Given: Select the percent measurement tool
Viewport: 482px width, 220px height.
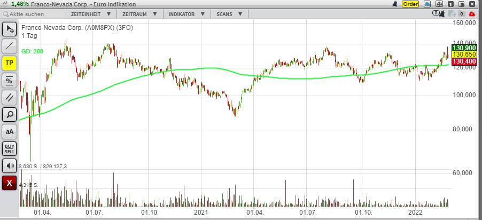Looking at the screenshot, I should 10,80.
